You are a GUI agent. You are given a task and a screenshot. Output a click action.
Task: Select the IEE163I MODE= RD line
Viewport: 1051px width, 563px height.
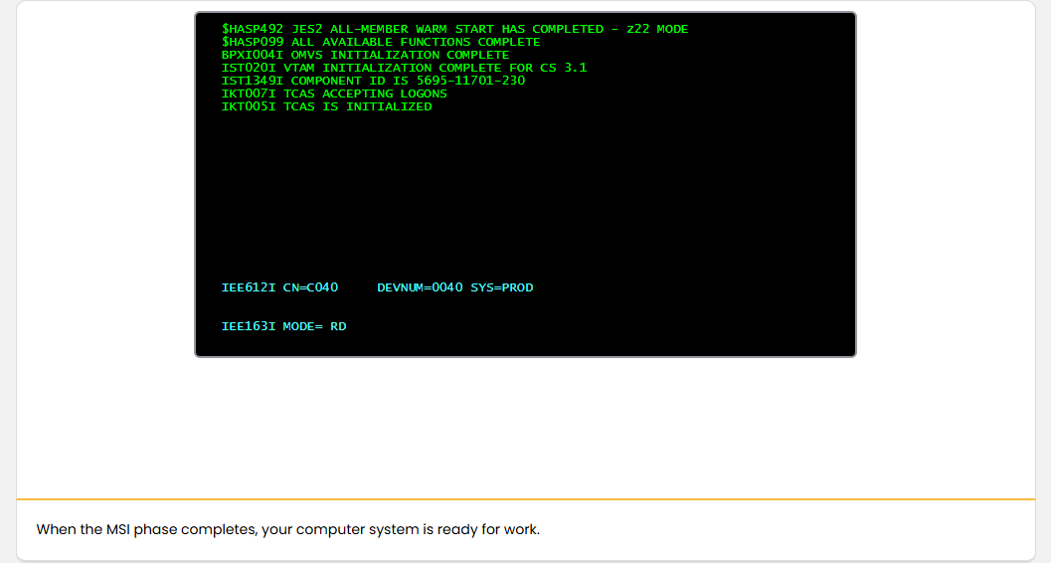(x=284, y=326)
